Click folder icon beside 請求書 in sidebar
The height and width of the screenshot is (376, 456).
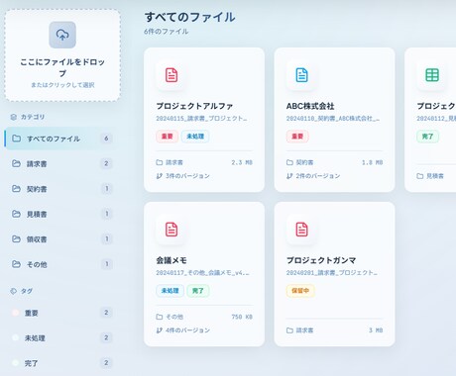point(16,163)
